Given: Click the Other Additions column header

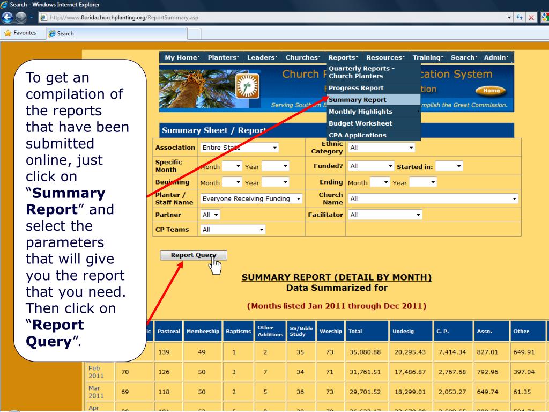Looking at the screenshot, I should pos(270,331).
